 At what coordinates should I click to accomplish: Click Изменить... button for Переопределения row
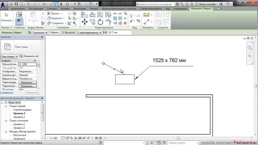(27, 83)
